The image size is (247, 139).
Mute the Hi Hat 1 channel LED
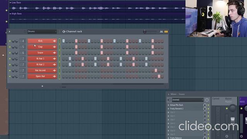(10, 59)
